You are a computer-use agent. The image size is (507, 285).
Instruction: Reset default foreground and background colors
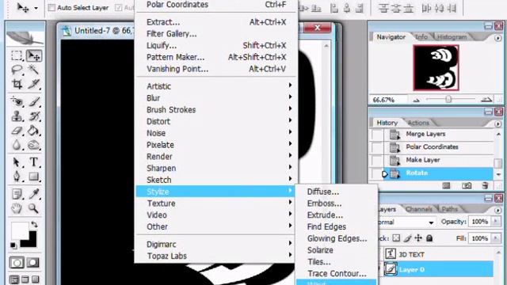[13, 245]
